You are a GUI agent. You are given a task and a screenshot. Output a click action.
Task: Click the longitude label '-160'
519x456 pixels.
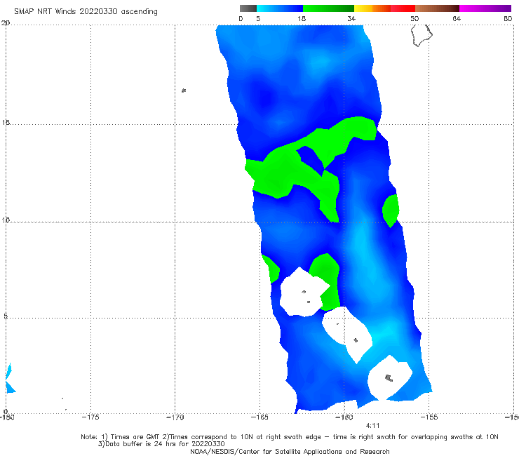pos(344,417)
